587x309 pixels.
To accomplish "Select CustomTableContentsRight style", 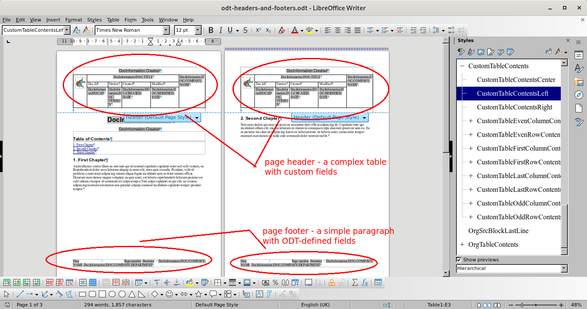I will tap(514, 107).
